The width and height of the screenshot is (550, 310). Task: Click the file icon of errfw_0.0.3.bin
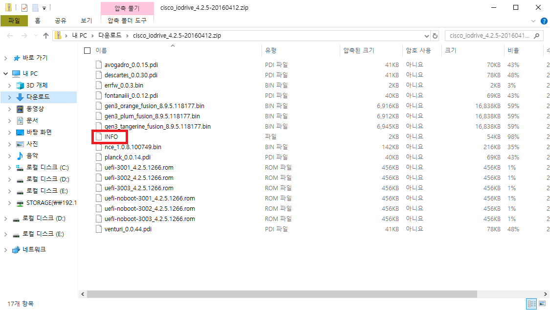click(x=99, y=85)
